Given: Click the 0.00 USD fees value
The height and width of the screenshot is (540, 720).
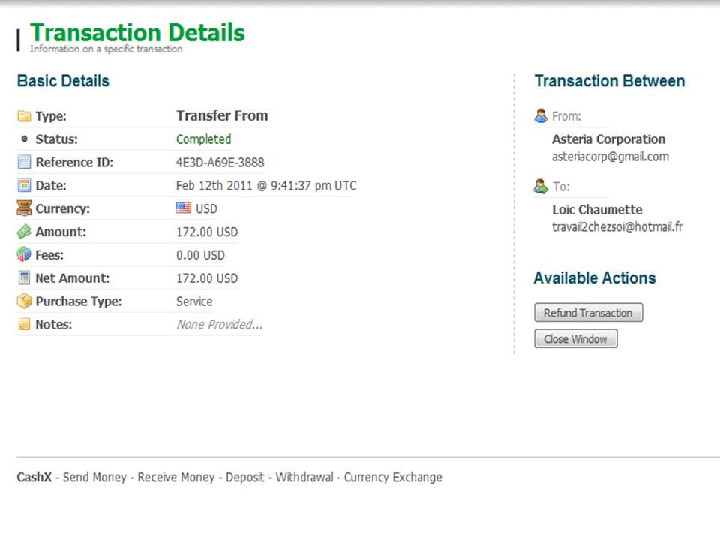Looking at the screenshot, I should point(201,255).
